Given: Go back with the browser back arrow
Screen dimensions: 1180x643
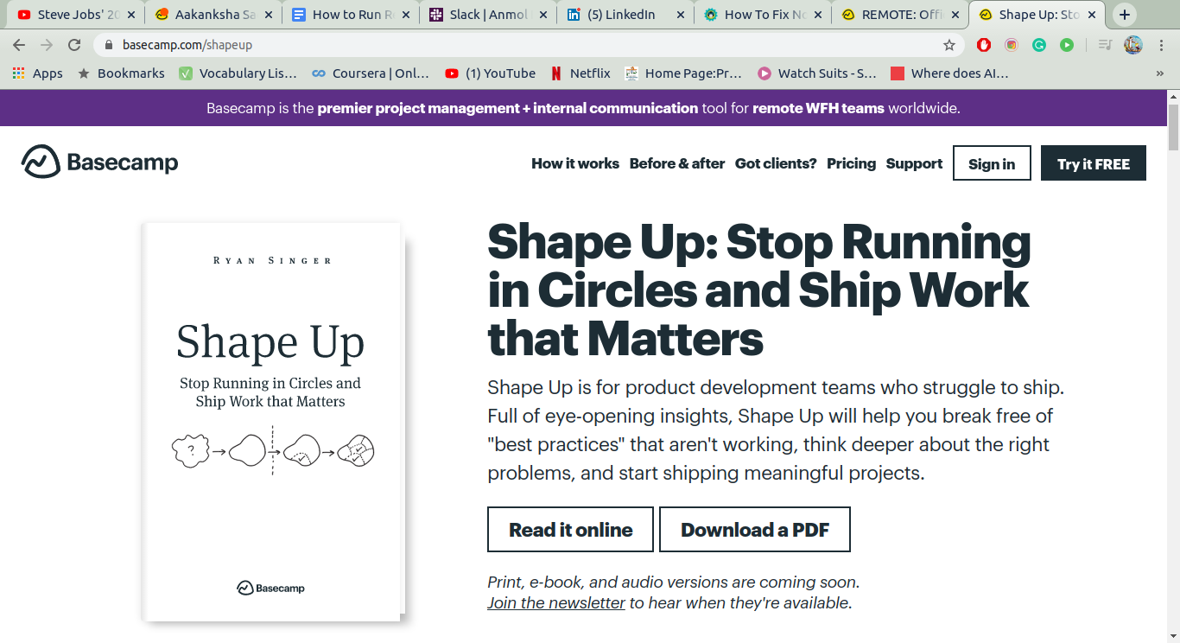Looking at the screenshot, I should pyautogui.click(x=19, y=45).
